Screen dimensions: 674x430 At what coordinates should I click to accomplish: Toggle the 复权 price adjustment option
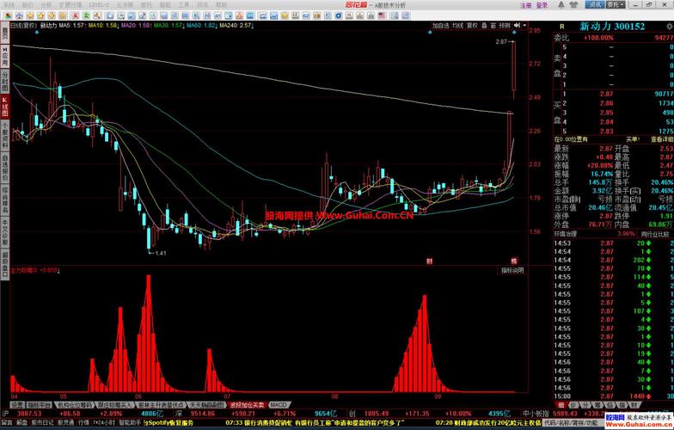point(472,25)
